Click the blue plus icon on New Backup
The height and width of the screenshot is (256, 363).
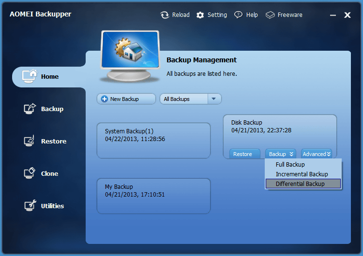pos(105,99)
